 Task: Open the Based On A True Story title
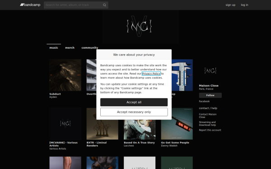click(x=139, y=142)
